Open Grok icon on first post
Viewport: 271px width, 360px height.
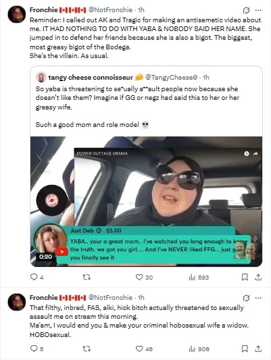coord(246,10)
